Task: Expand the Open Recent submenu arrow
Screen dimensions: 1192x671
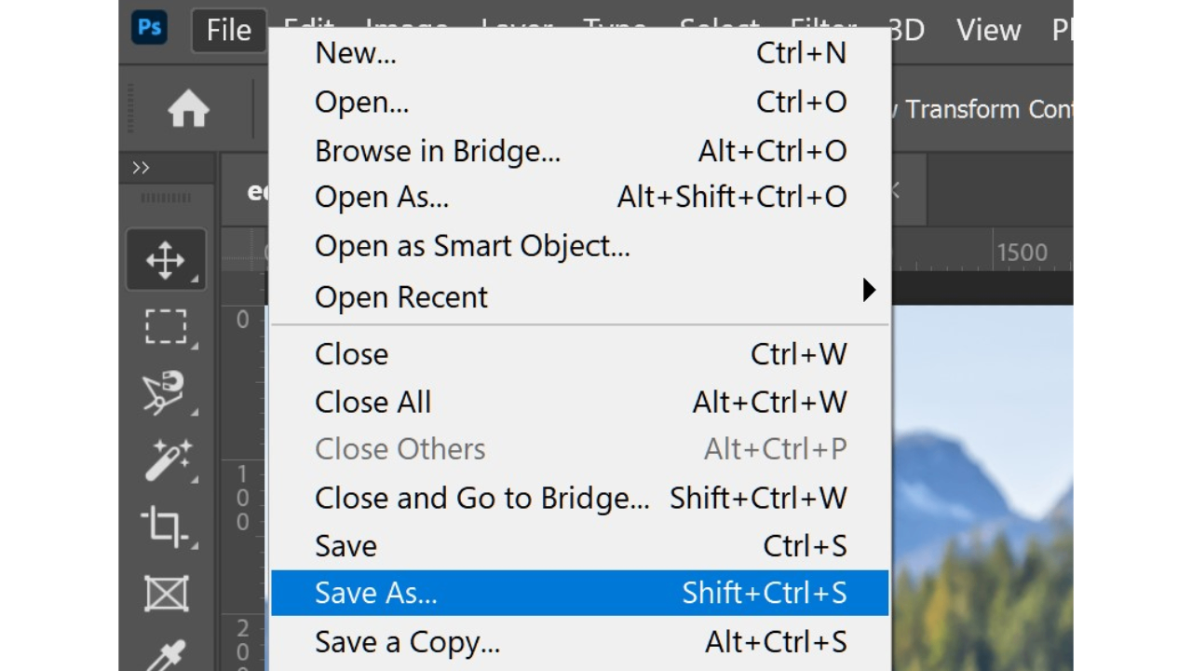Action: (x=868, y=290)
